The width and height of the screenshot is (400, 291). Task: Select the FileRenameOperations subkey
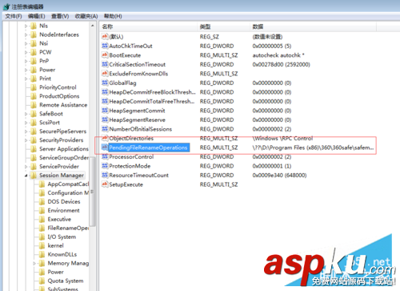coord(68,228)
